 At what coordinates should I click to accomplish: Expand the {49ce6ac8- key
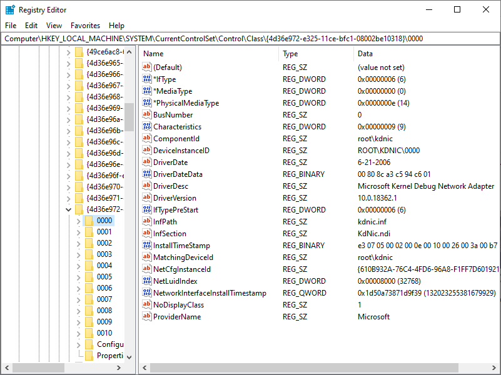click(68, 52)
